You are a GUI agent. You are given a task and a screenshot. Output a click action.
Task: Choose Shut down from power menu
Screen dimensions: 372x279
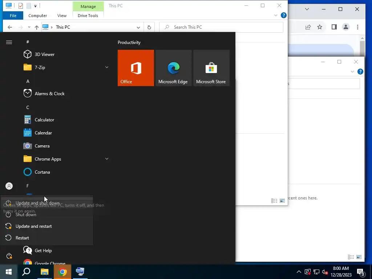47,215
